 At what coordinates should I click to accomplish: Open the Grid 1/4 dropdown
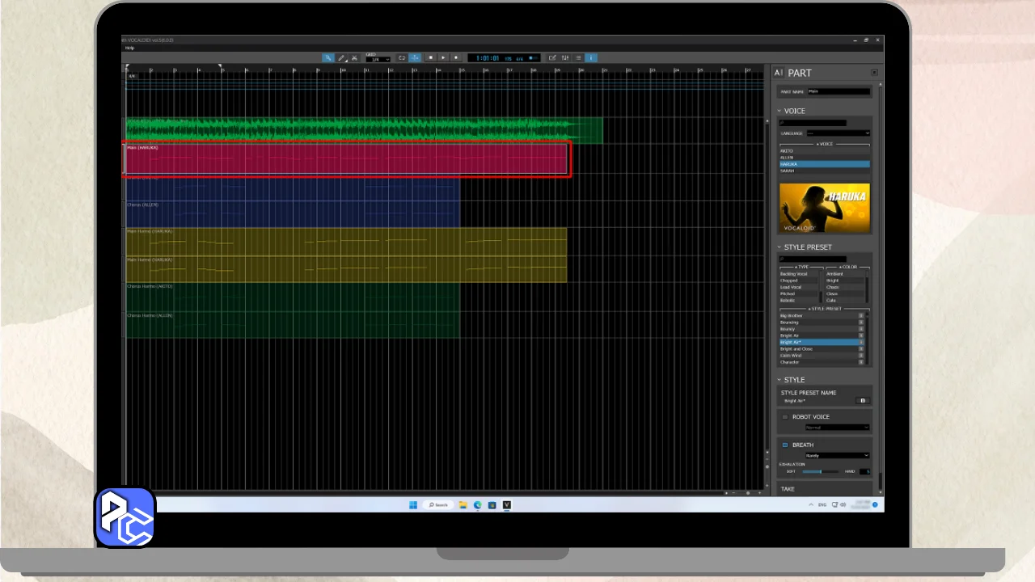click(x=378, y=60)
